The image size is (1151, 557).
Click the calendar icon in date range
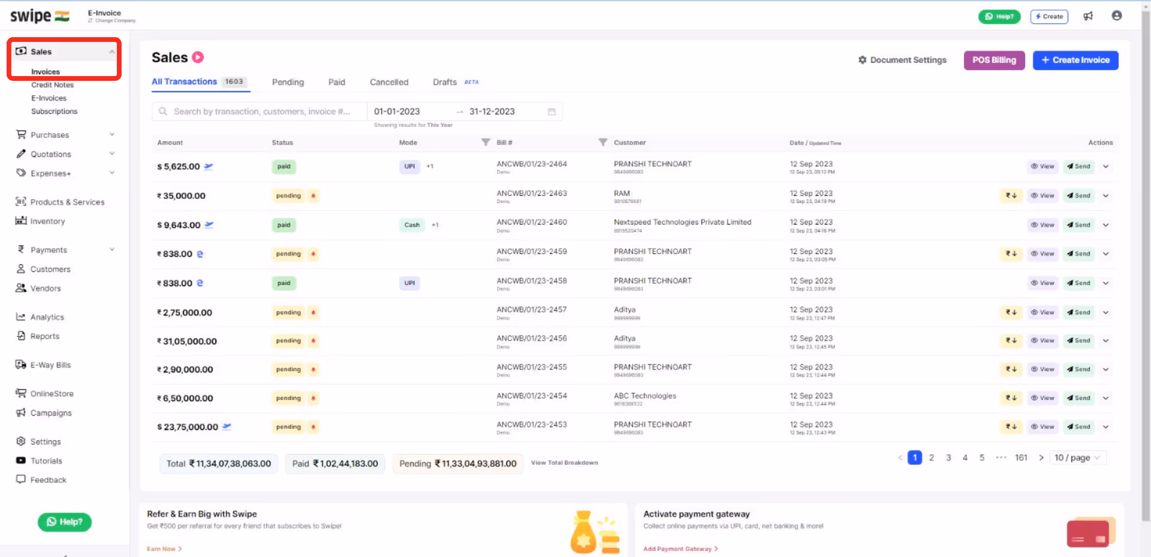(x=552, y=112)
